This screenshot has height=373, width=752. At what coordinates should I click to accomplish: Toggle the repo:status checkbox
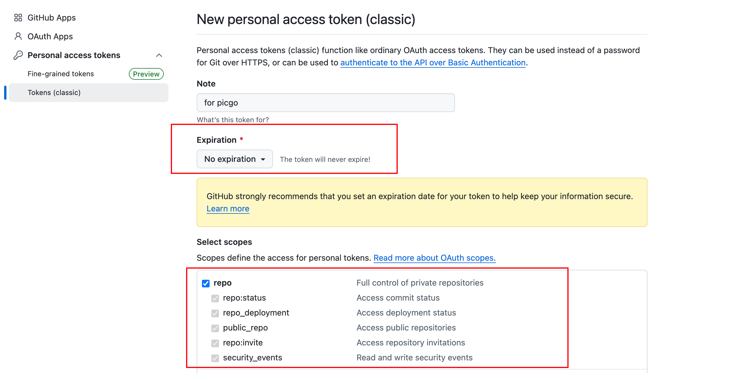point(215,298)
